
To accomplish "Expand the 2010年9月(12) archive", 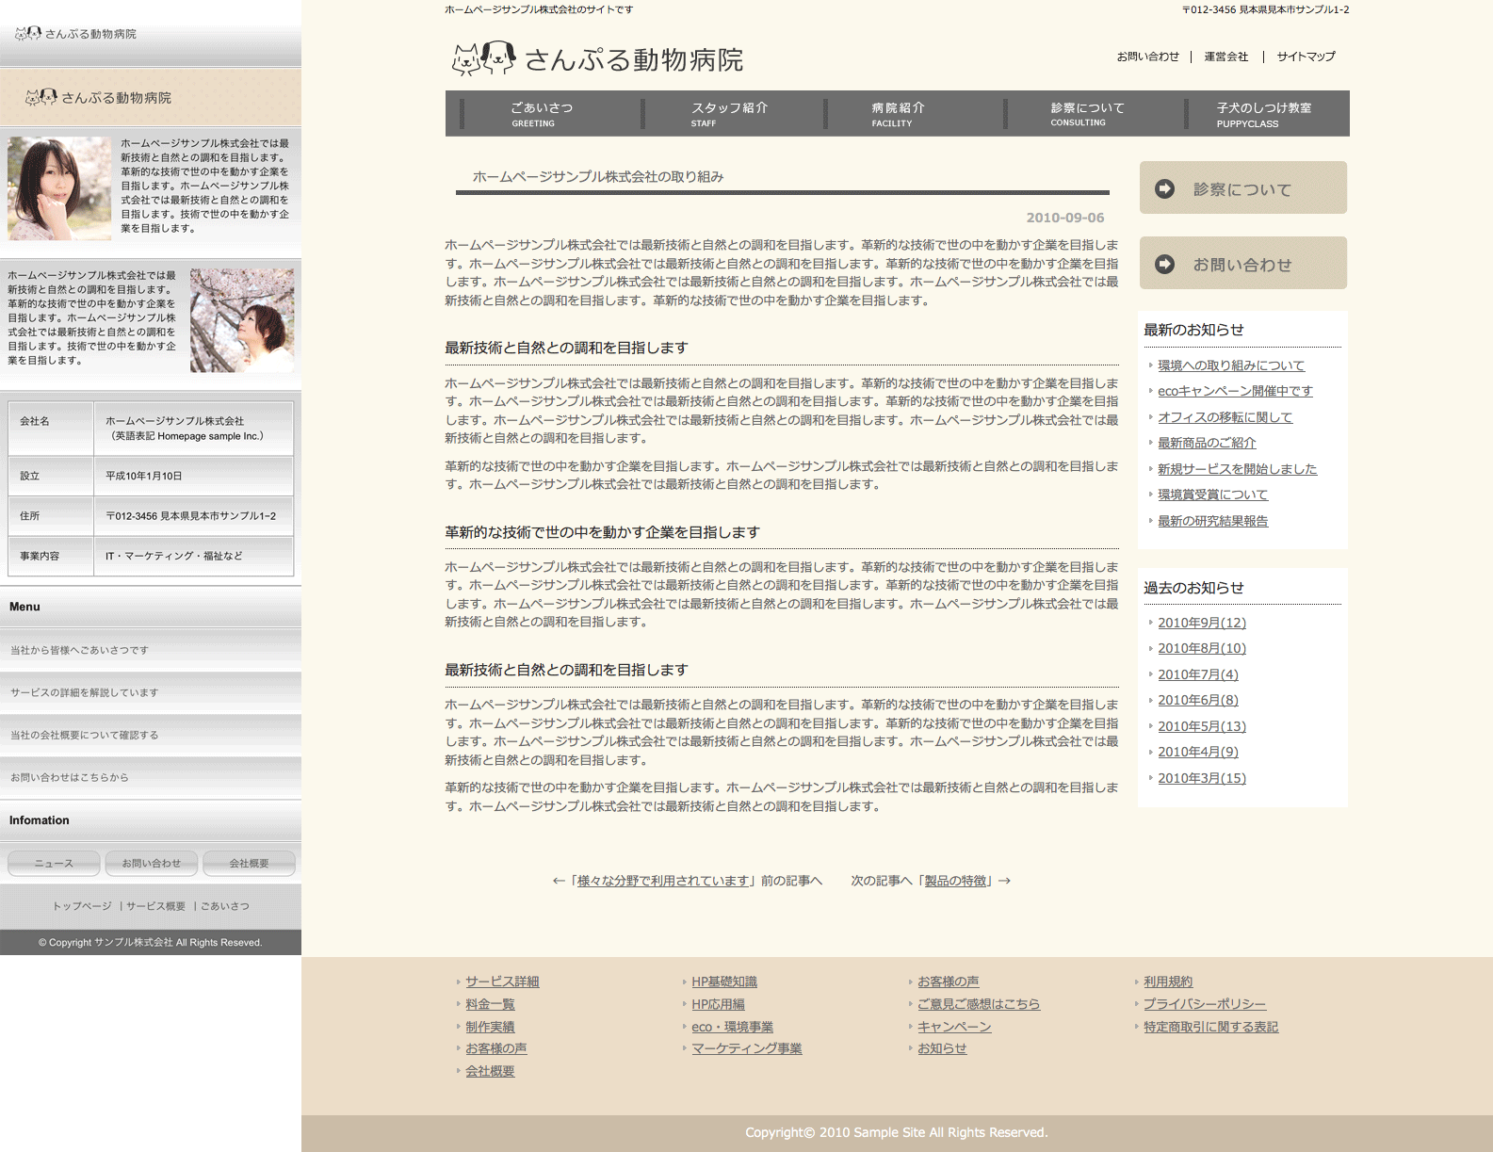I will pos(1201,623).
